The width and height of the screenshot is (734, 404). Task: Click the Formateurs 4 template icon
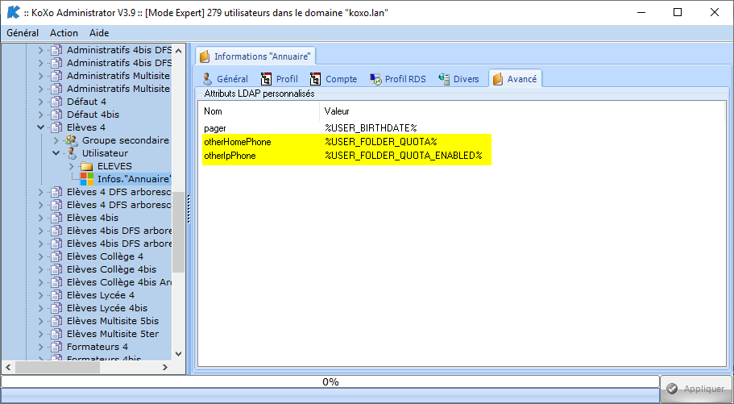(56, 347)
